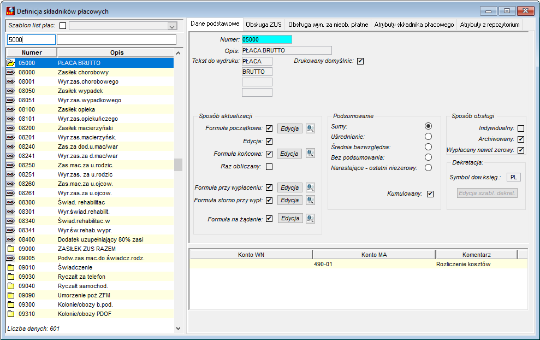This screenshot has width=540, height=340.
Task: Click the Symbol dow.księg. field PL
Action: (x=513, y=177)
